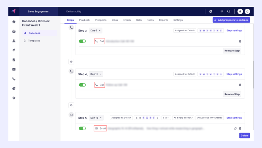Open the notifications bell icon
Screen dimensions: 262x148
pyautogui.click(x=240, y=11)
